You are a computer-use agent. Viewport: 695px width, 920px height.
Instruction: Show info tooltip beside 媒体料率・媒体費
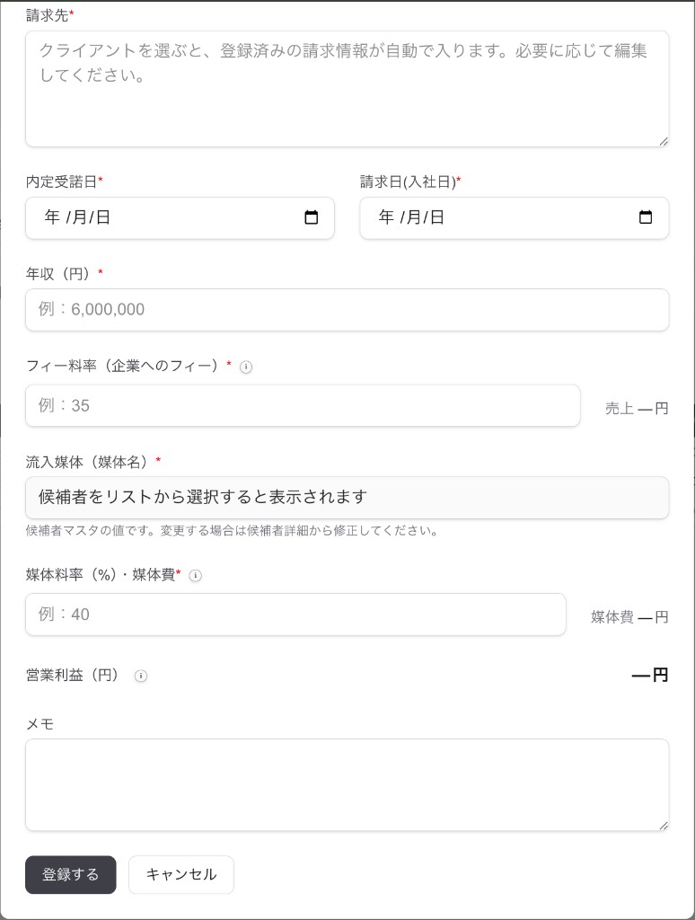[196, 576]
